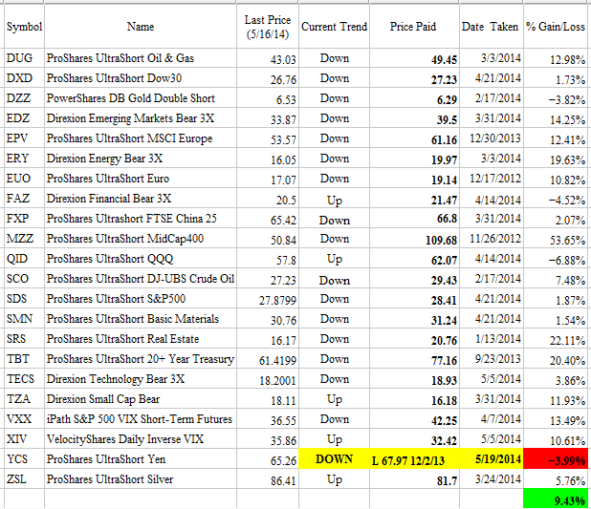Image resolution: width=591 pixels, height=509 pixels.
Task: Click the Symbol column header
Action: click(24, 27)
